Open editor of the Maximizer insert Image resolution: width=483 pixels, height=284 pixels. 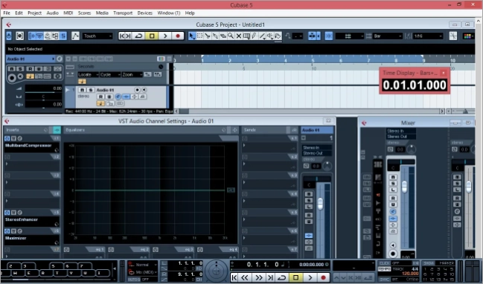pos(19,231)
